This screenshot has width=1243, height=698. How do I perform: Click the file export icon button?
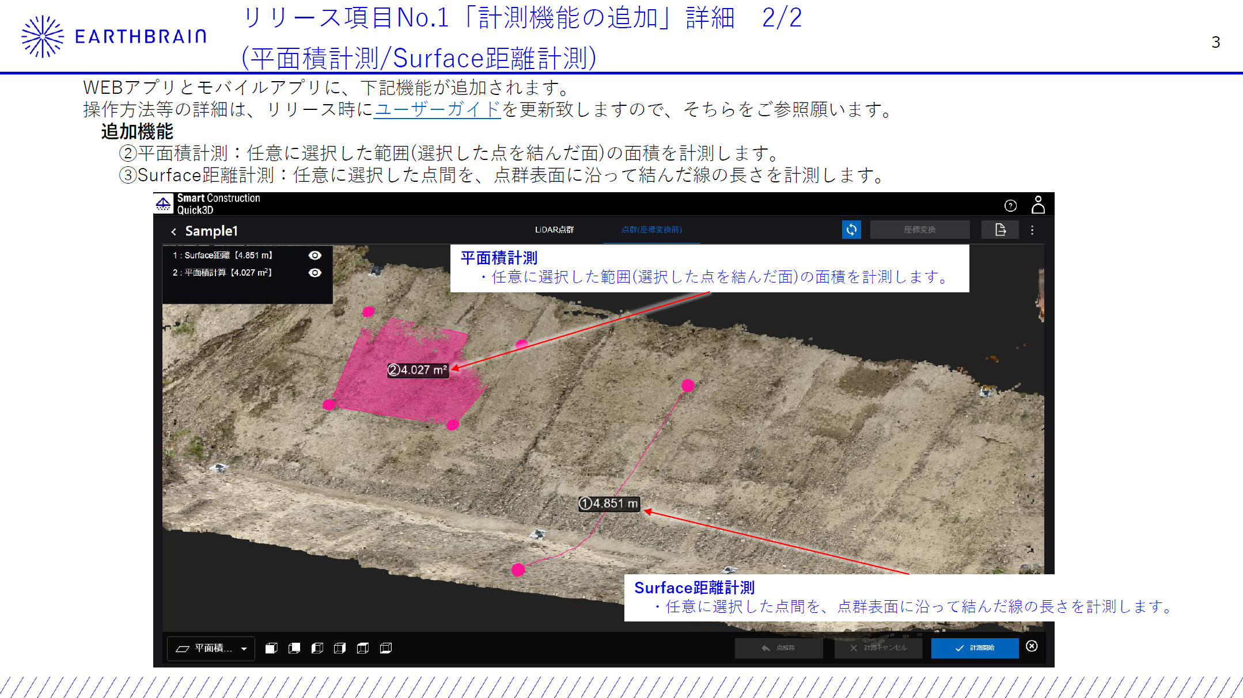(x=1001, y=230)
